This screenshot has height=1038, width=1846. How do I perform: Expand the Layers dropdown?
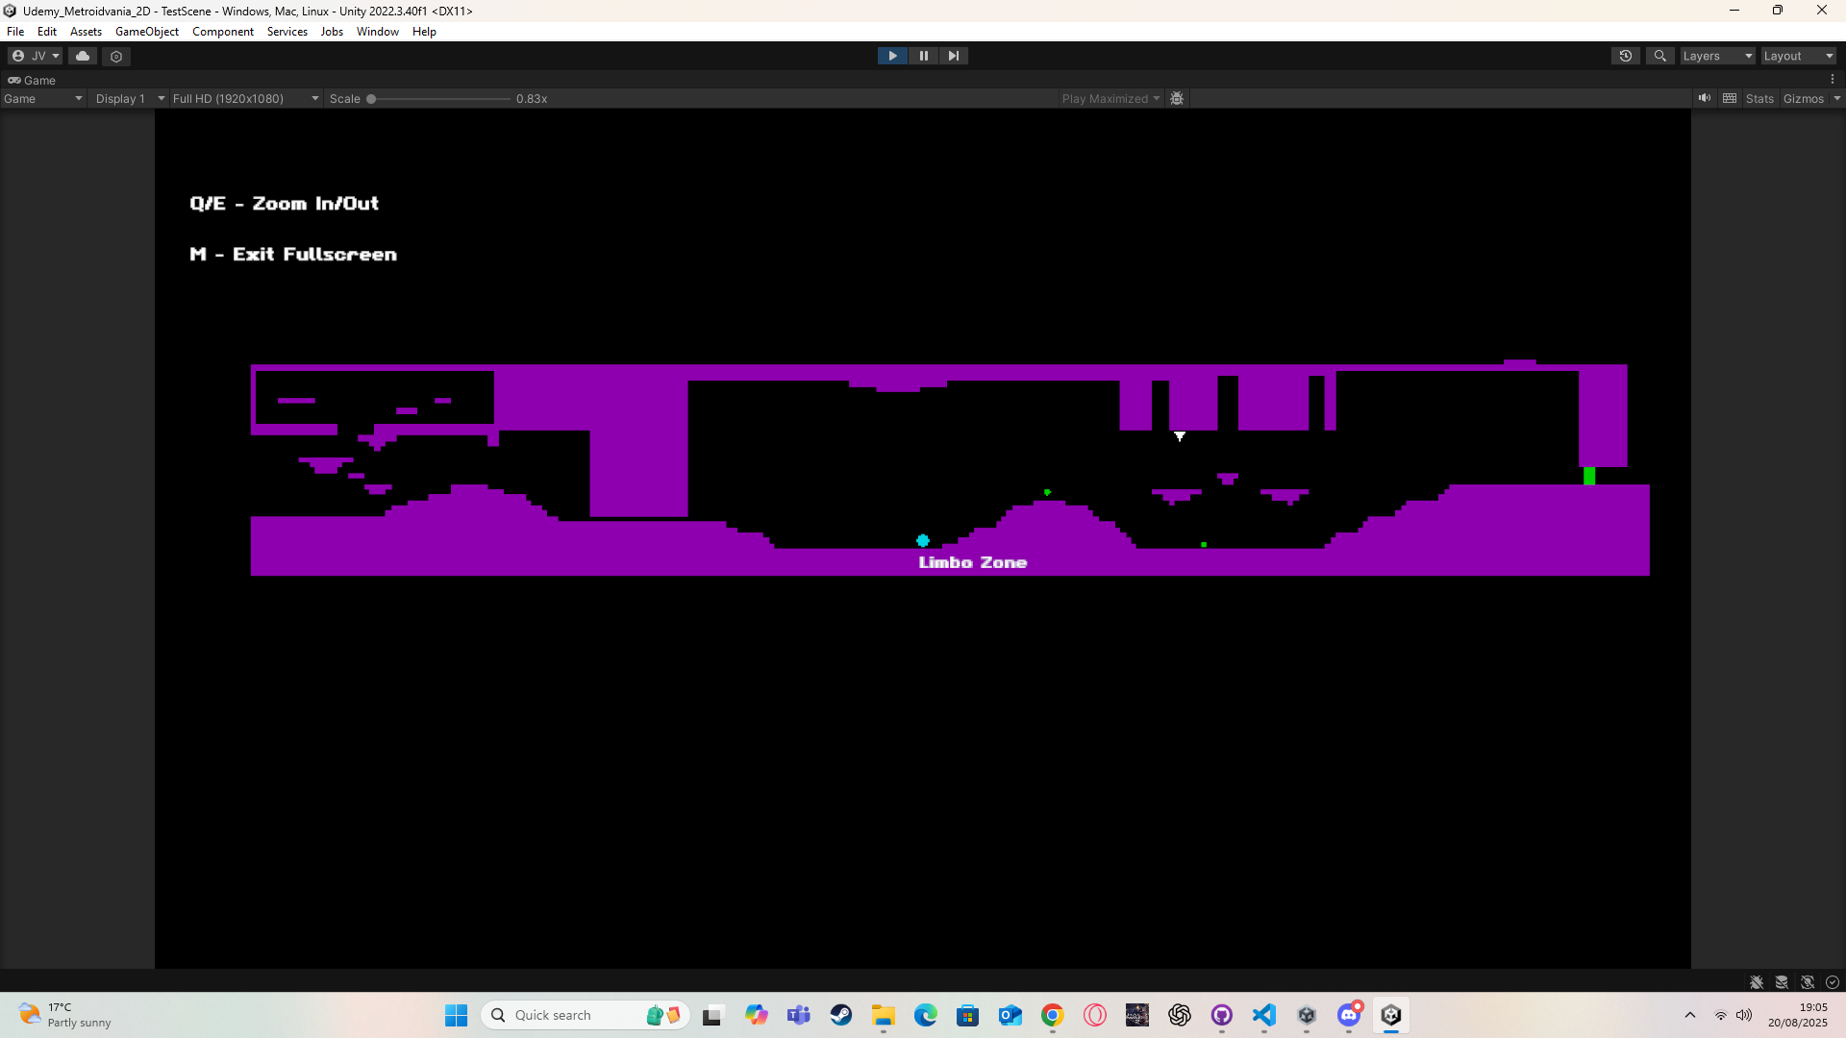click(1717, 56)
